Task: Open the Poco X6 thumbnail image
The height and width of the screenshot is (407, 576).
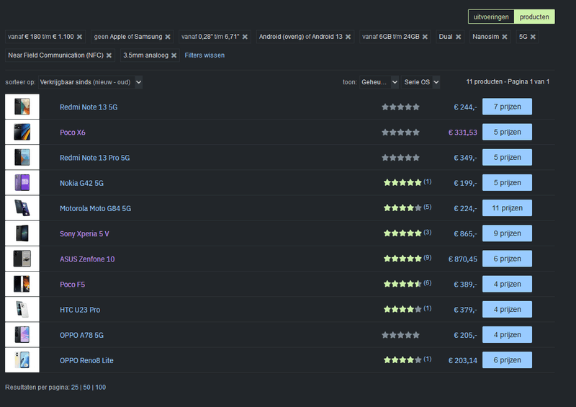Action: click(22, 132)
